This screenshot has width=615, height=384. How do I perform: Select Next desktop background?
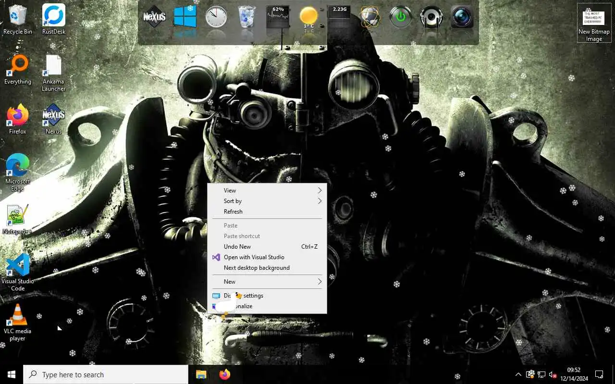(x=267, y=268)
